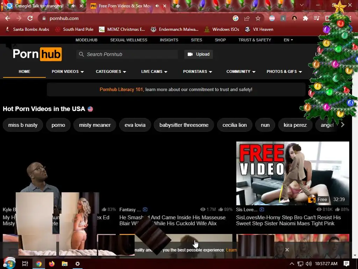This screenshot has width=358, height=269.
Task: Select the 'porno' search tag pill
Action: (x=58, y=125)
